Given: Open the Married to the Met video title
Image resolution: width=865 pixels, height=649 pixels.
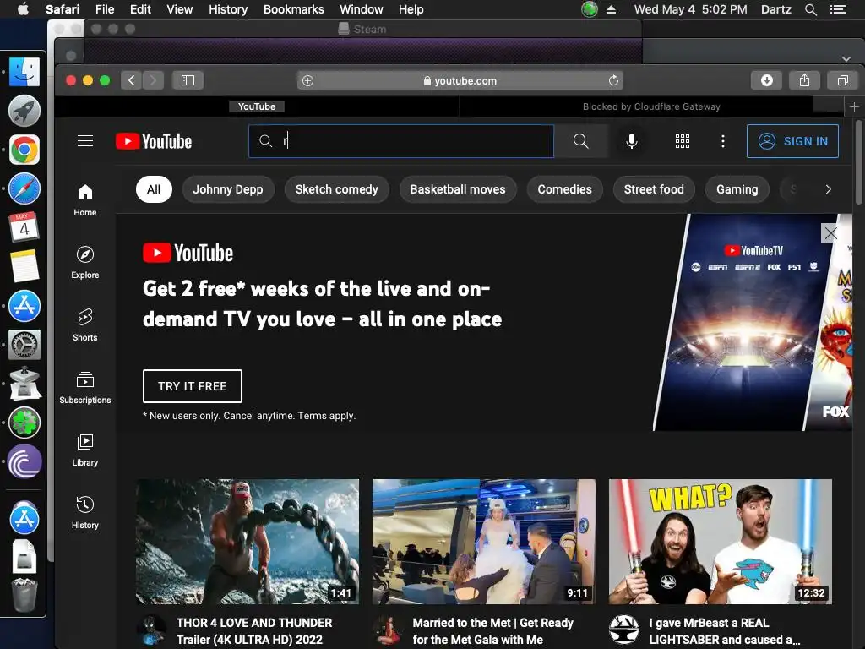Looking at the screenshot, I should point(493,631).
